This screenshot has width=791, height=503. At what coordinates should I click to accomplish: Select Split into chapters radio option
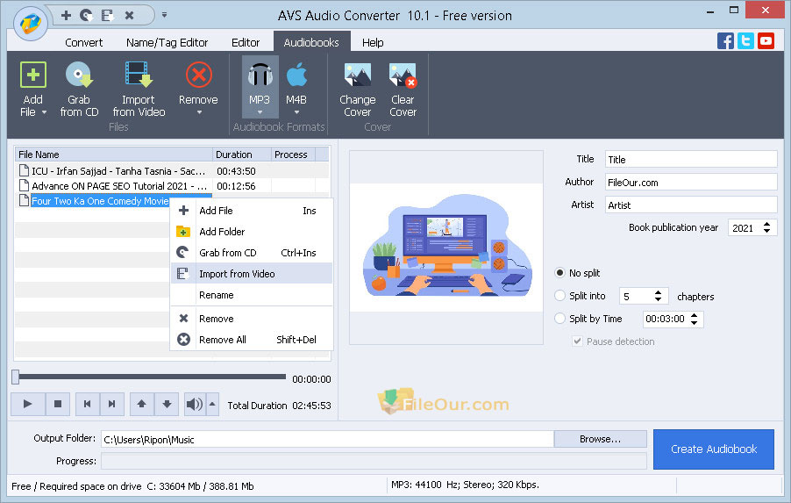point(559,296)
